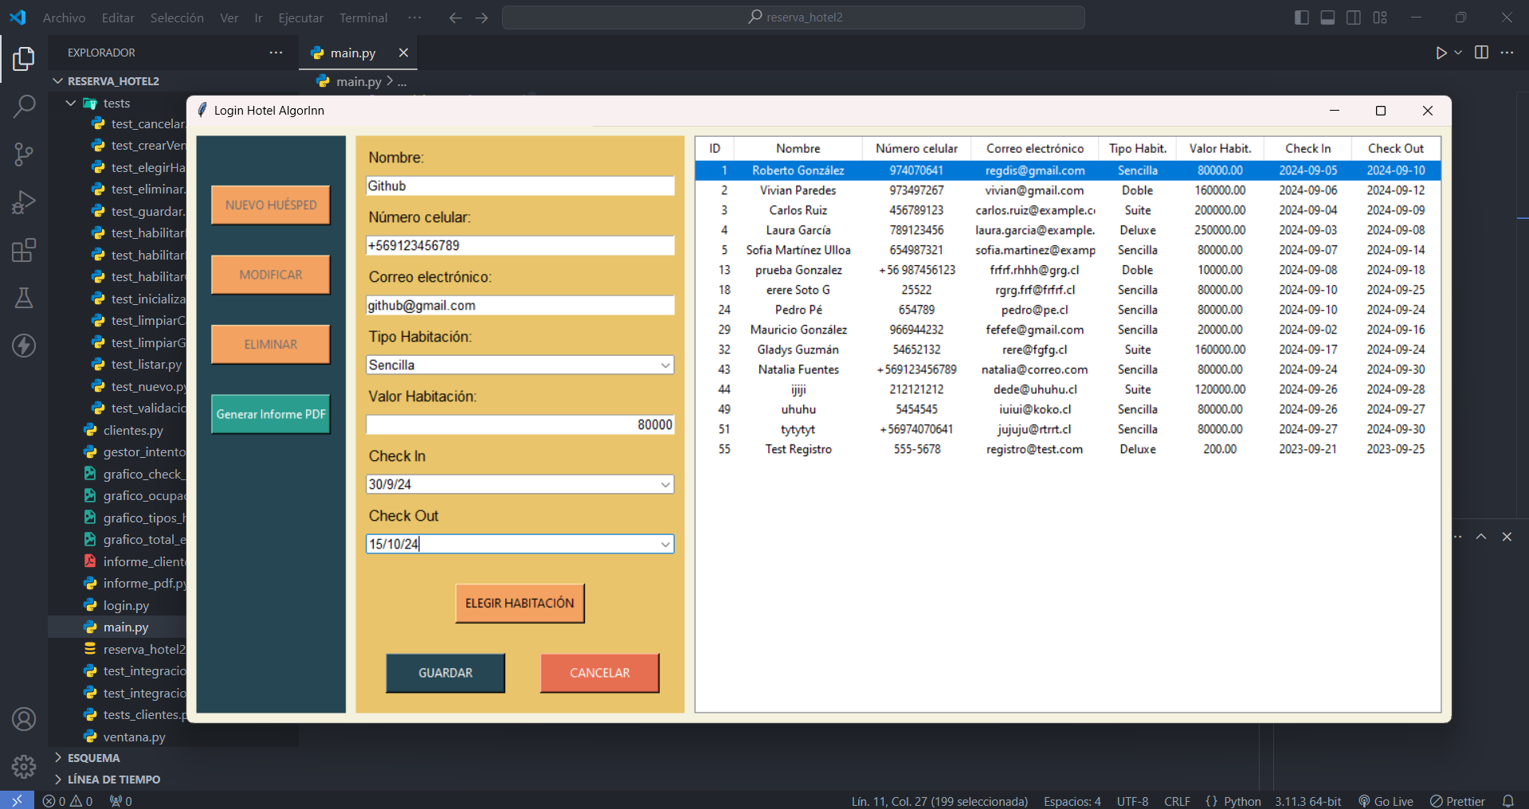
Task: Click the GUARDAR button
Action: click(445, 673)
